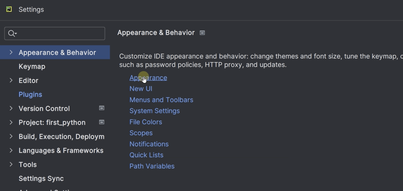Expand the Build, Execution, Deployment chevron
Viewport: 403px width, 191px height.
tap(11, 136)
